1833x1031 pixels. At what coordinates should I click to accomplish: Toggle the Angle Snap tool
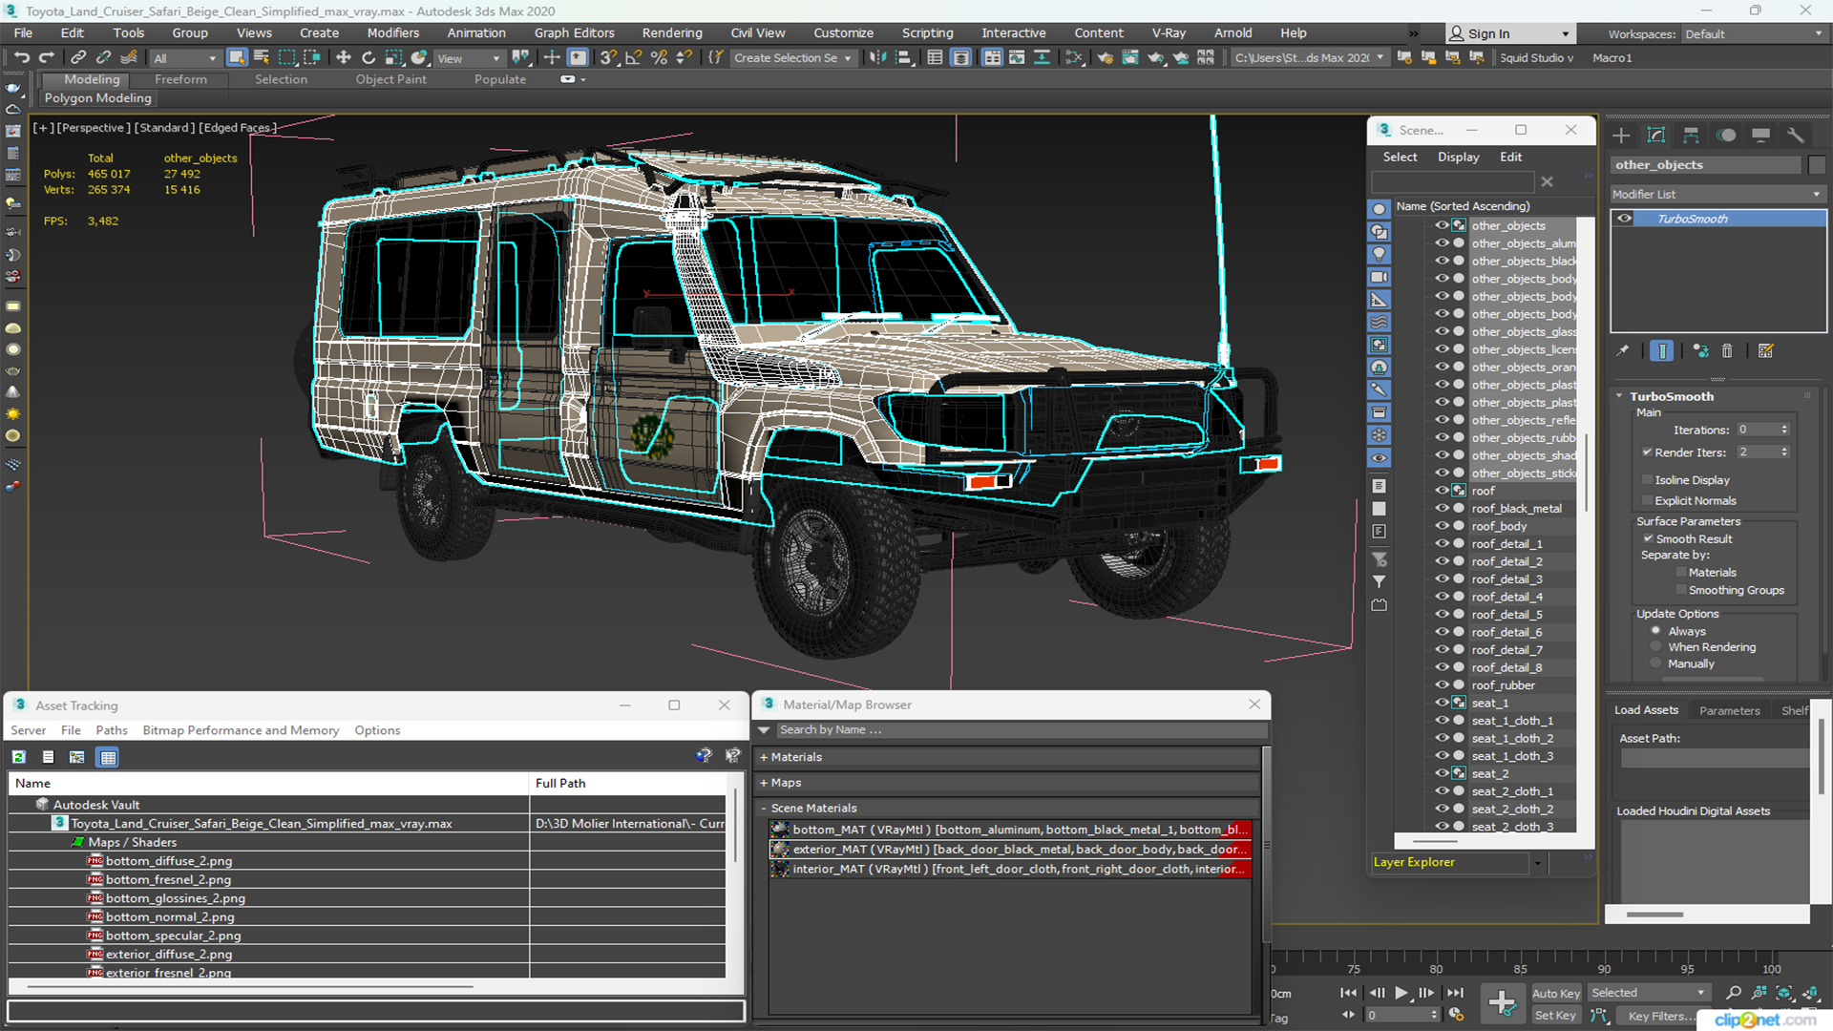(x=633, y=58)
